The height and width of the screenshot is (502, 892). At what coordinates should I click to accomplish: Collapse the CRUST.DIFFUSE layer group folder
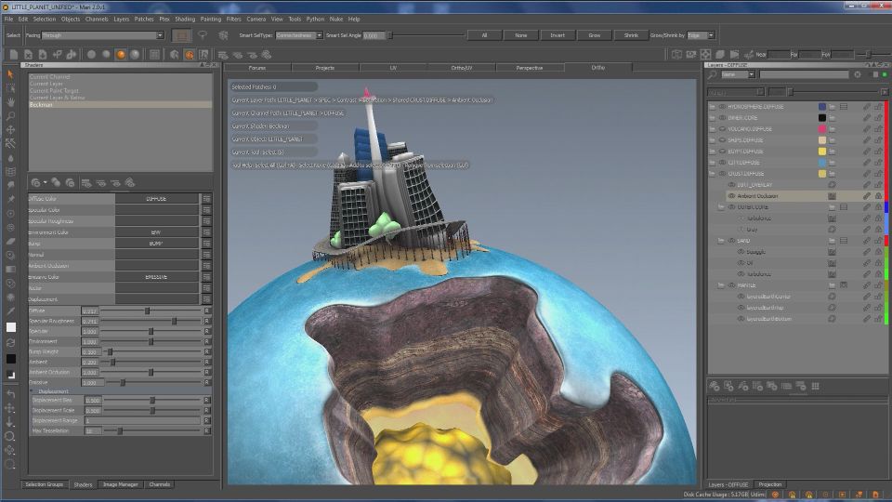[x=713, y=174]
